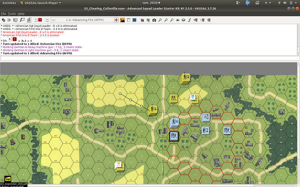This screenshot has width=300, height=187.
Task: Toggle the eye visibility icon in toolbar
Action: point(178,20)
